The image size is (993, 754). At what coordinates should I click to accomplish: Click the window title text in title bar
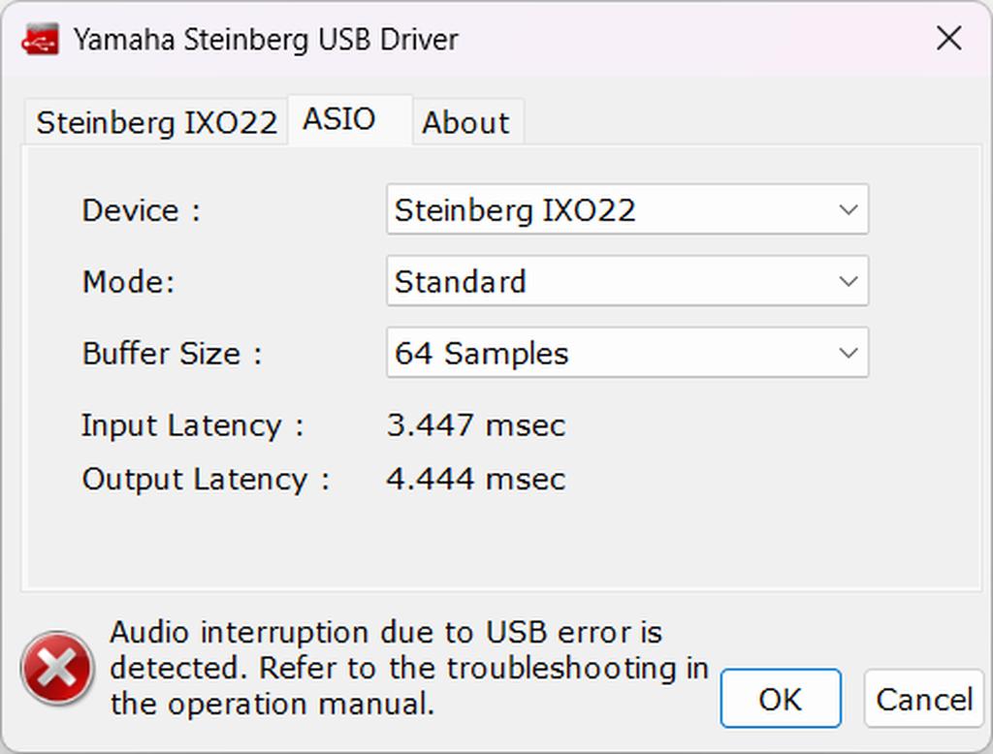(266, 40)
